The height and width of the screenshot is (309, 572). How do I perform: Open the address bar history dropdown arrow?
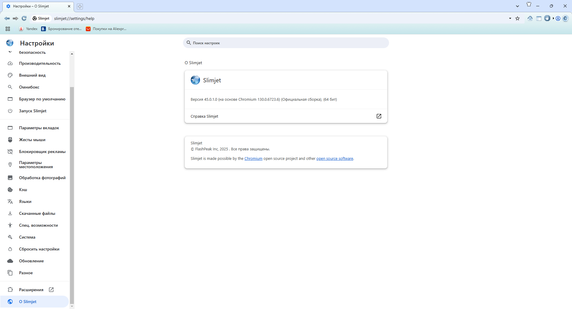pyautogui.click(x=510, y=18)
